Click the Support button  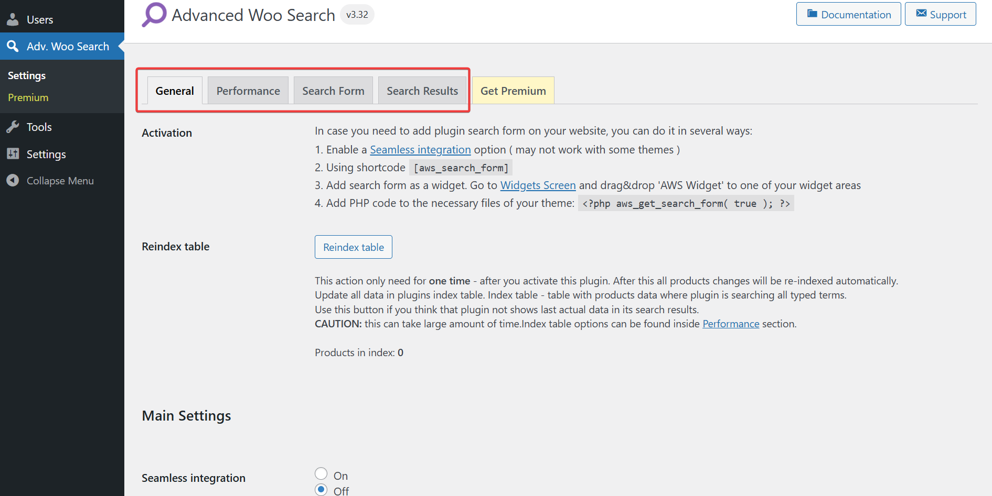pos(940,14)
